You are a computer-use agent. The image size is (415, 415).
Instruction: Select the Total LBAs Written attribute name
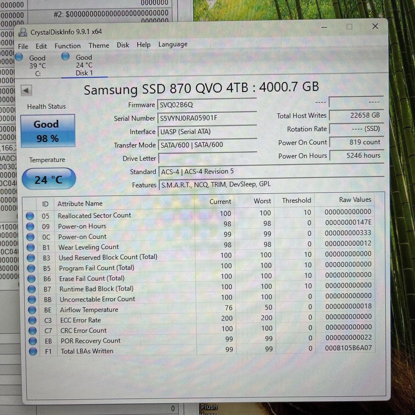87,351
